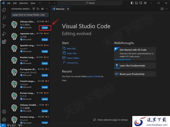Viewport: 170px width, 127px height.
Task: Click the ports forwarded status item
Action: pos(20,125)
